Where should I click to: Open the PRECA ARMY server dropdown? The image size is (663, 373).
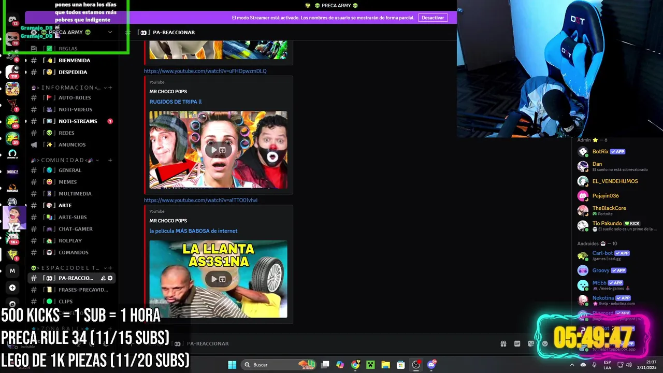click(110, 32)
